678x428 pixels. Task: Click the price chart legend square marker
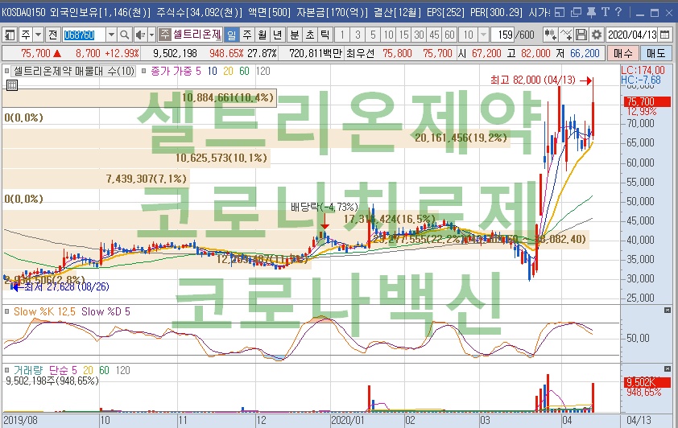(6, 71)
